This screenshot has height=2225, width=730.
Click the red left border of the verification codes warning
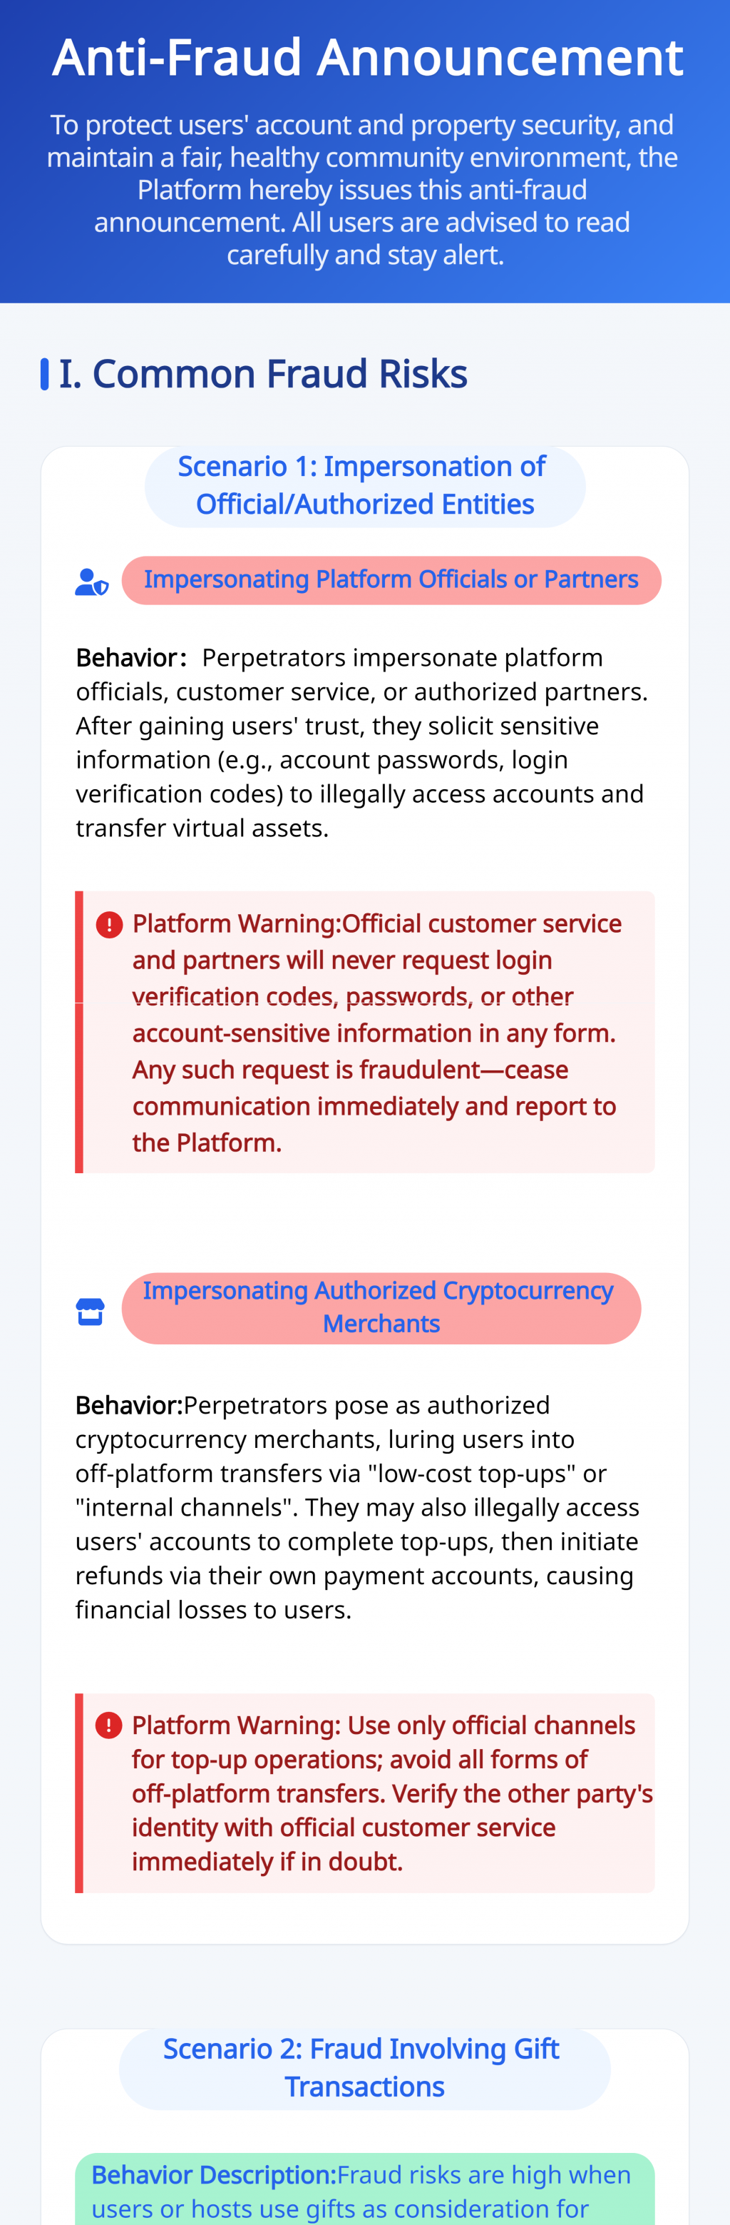click(79, 1032)
